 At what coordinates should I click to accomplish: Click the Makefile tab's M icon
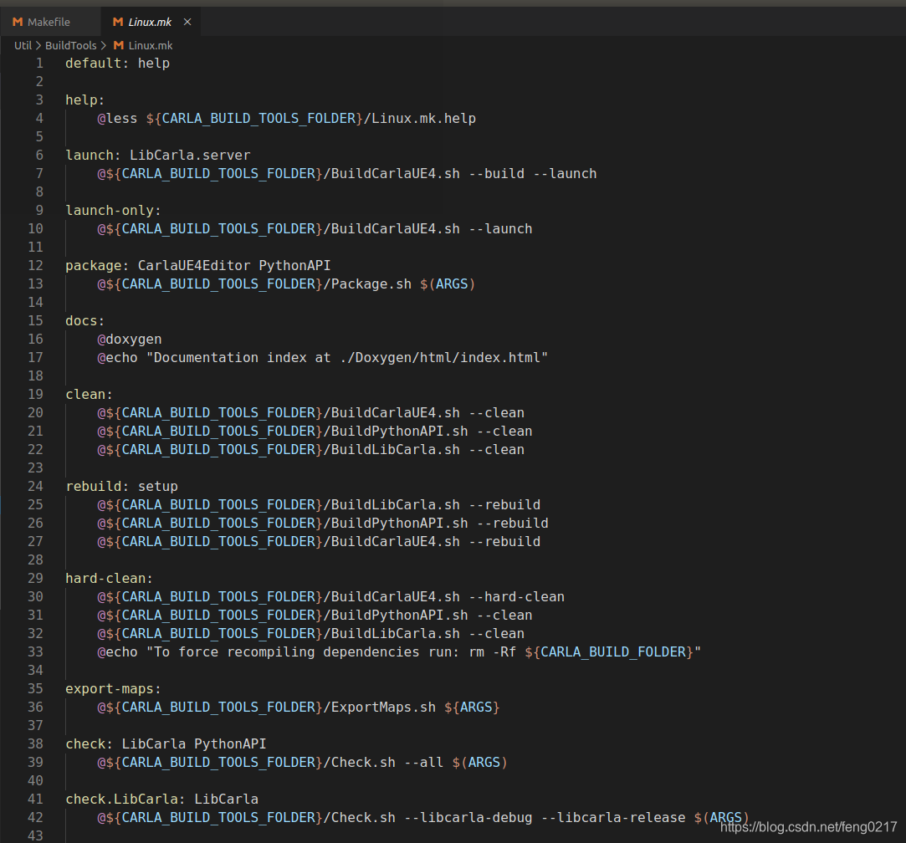[x=18, y=22]
